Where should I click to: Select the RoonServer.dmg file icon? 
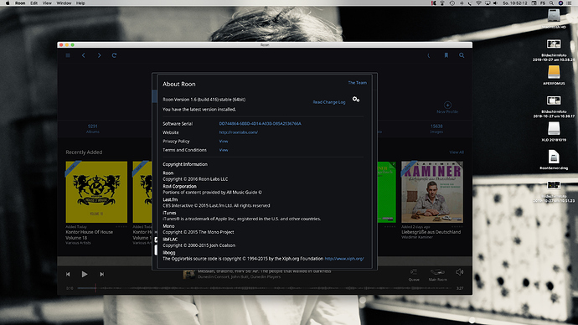click(x=554, y=157)
